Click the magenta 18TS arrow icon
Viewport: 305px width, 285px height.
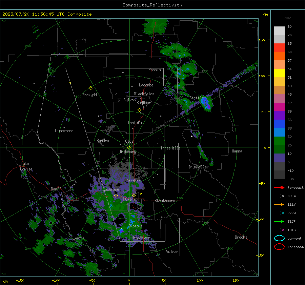click(x=279, y=230)
